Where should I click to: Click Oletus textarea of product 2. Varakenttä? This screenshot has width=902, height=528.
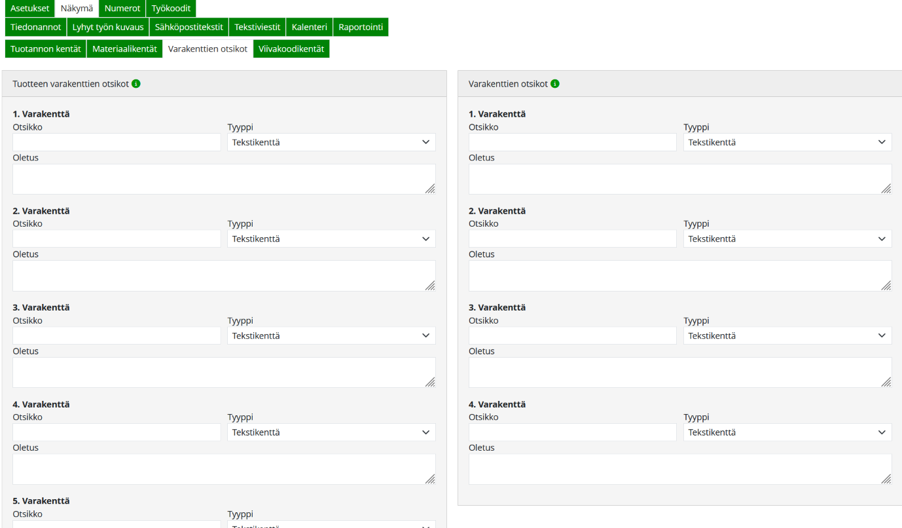point(224,276)
